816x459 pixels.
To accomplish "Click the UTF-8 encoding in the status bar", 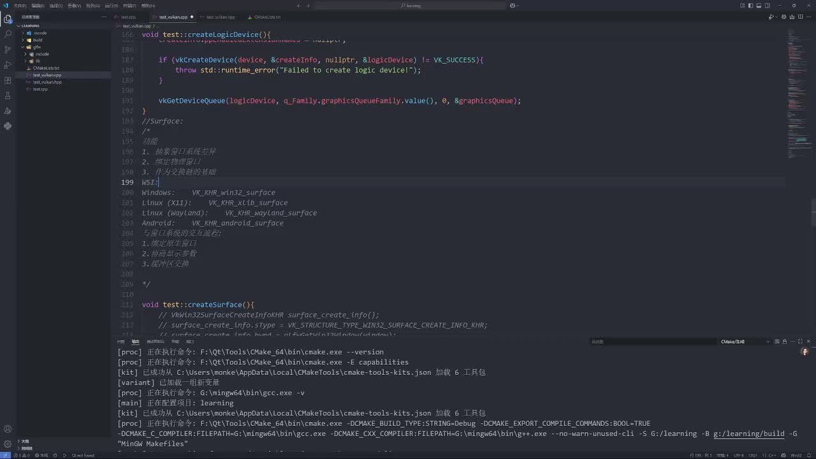I will point(739,455).
